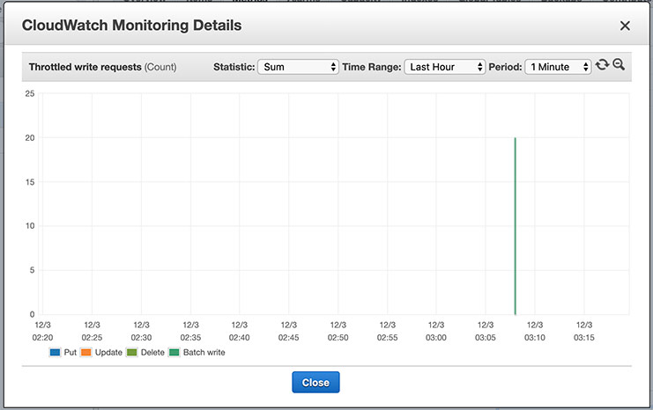
Task: Open the Time Range dropdown showing Last Hour
Action: (x=445, y=67)
